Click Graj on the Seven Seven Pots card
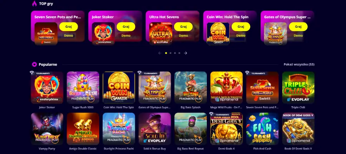 point(69,27)
